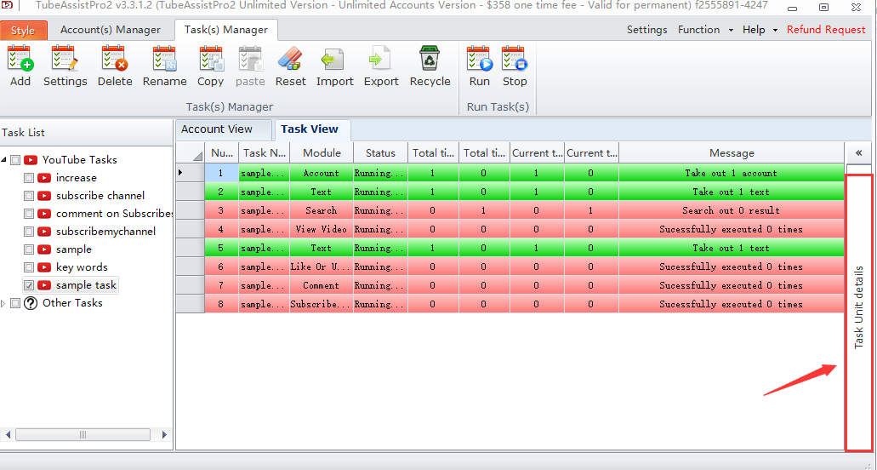
Task: Check the 'subscribe channel' task checkbox
Action: [x=29, y=196]
